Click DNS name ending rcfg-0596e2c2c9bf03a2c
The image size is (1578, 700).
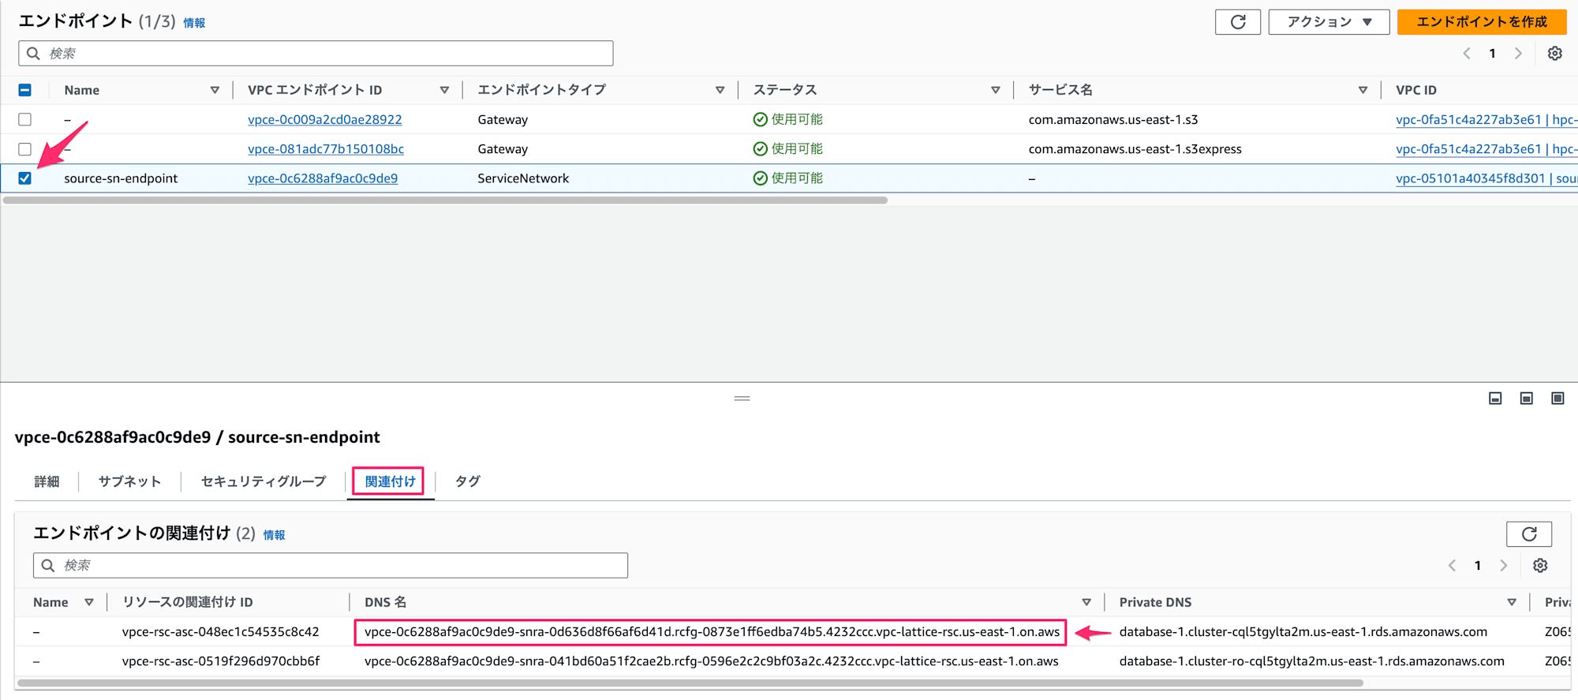pyautogui.click(x=711, y=661)
